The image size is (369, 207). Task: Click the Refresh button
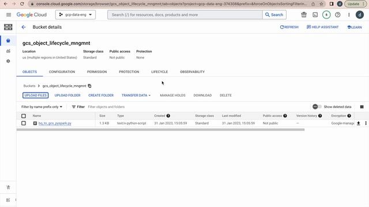[x=289, y=27]
